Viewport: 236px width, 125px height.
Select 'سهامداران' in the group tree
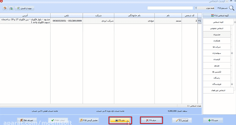(217, 53)
